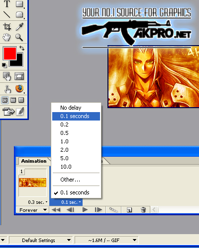The image size is (199, 248).
Task: Switch to full screen mode
Action: [21, 100]
